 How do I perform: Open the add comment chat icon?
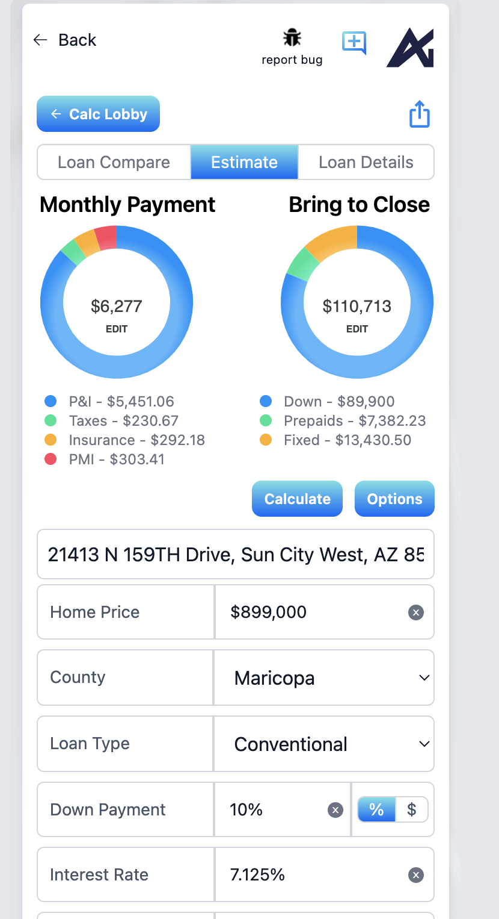click(354, 42)
